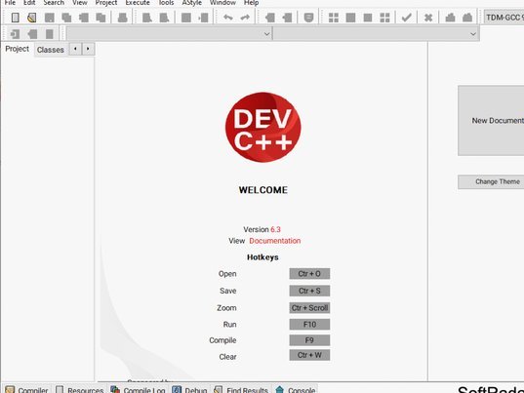The image size is (524, 393).
Task: Click the checkmark Debug icon
Action: point(406,18)
